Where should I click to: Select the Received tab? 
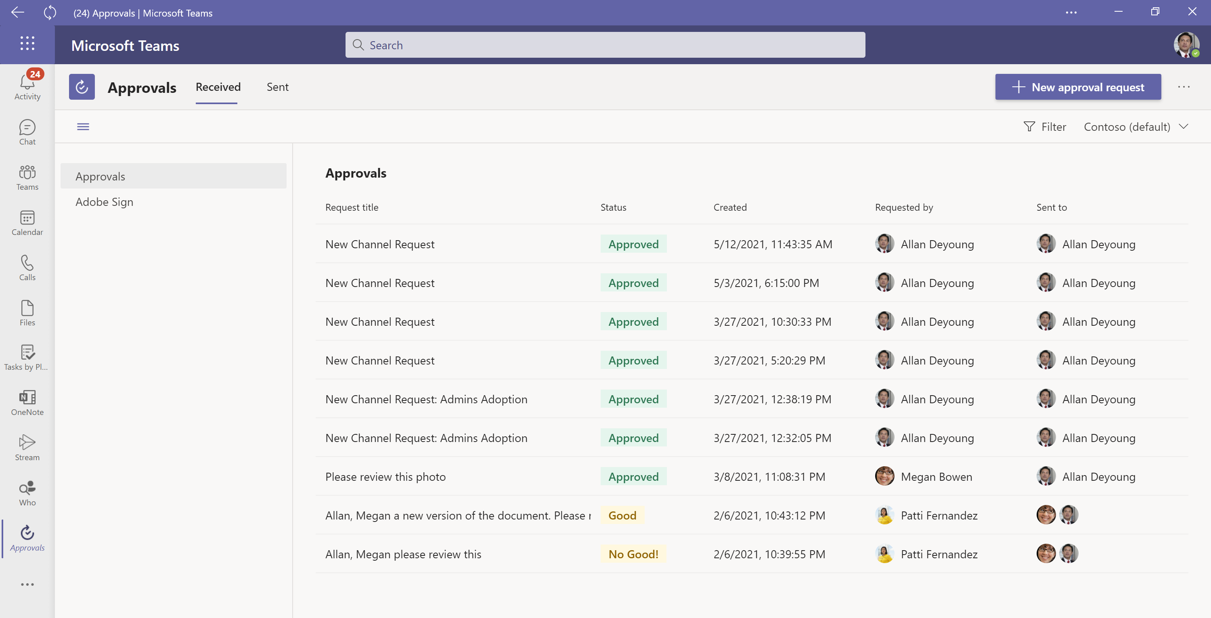click(x=218, y=87)
